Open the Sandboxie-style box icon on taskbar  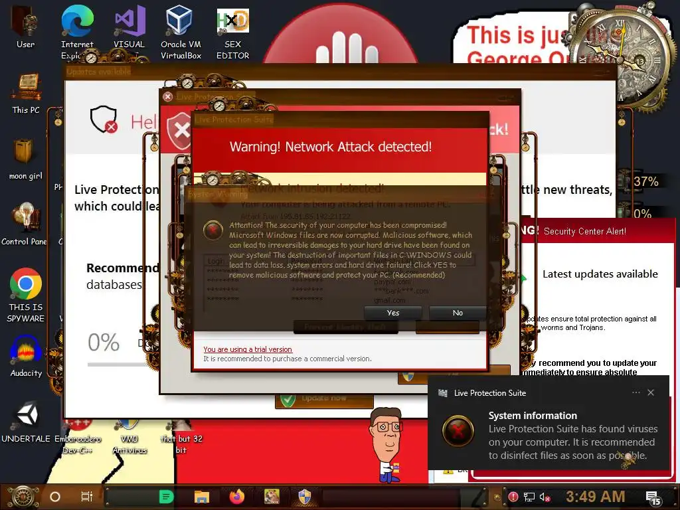click(x=272, y=497)
